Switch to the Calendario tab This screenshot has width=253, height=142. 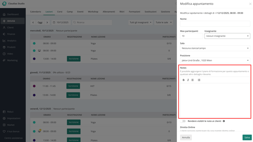pyautogui.click(x=35, y=12)
